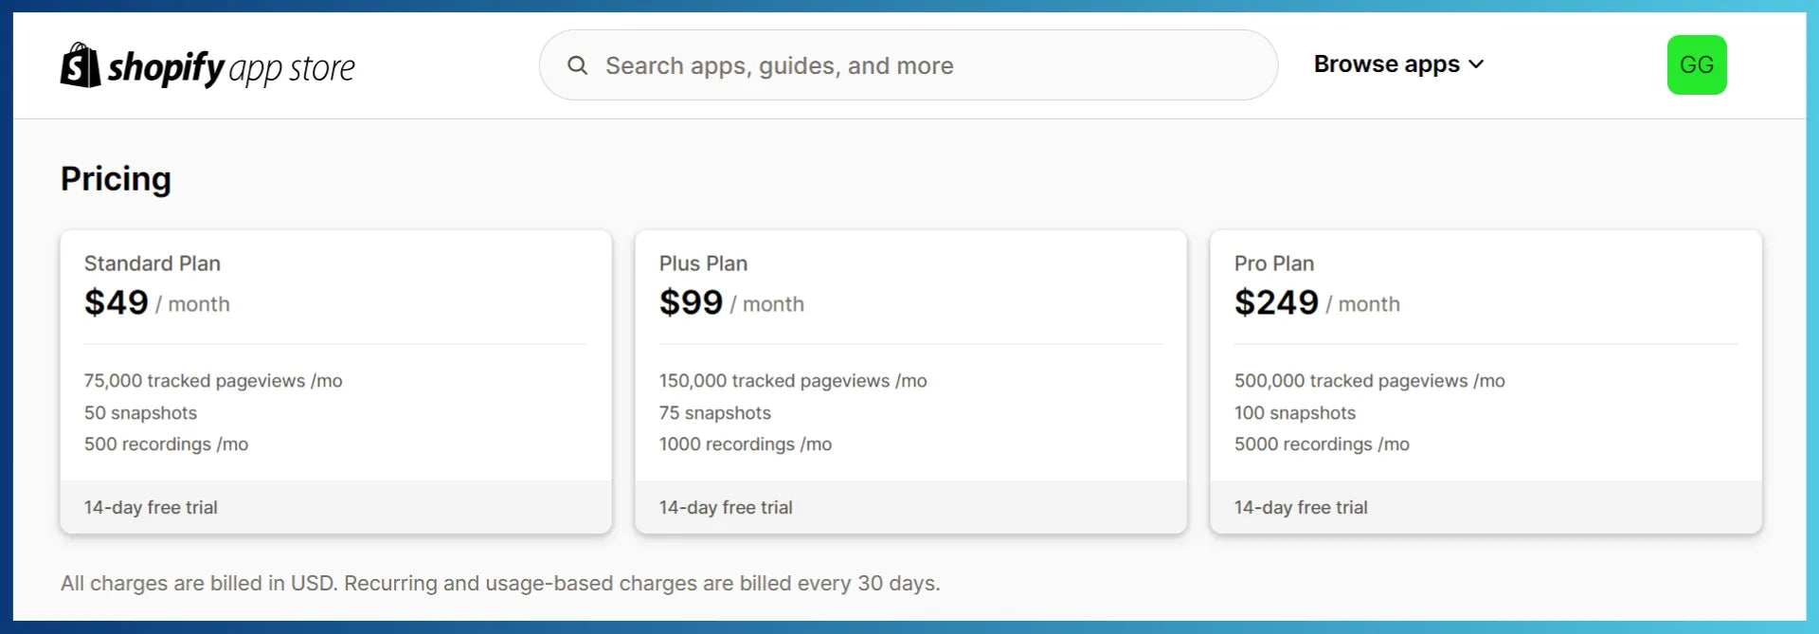Focus the Search apps, guides, and more field

pyautogui.click(x=928, y=65)
